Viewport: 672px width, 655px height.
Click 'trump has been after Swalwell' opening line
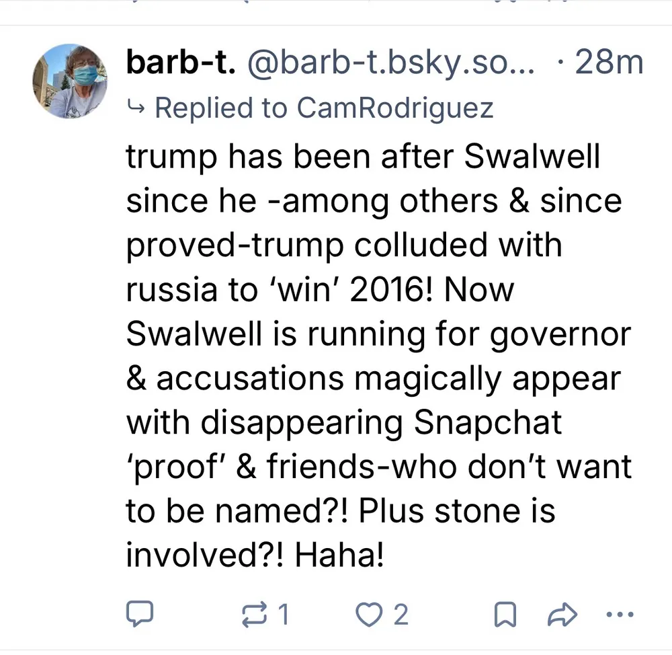(x=363, y=157)
